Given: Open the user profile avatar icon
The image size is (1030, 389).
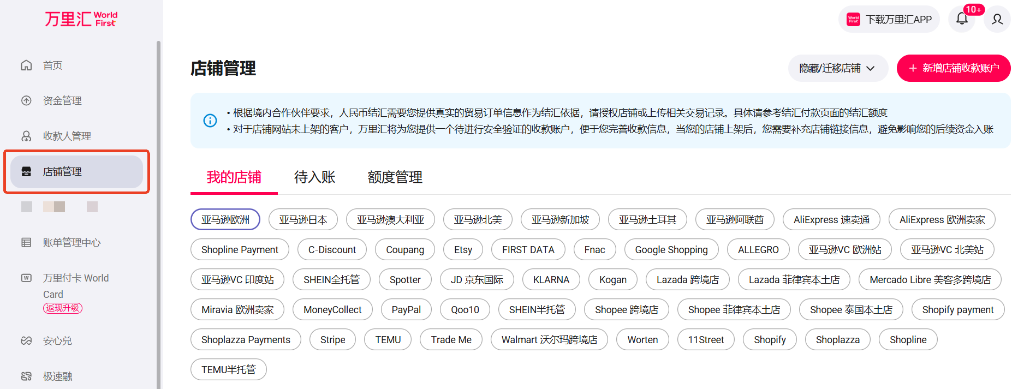Looking at the screenshot, I should pos(997,19).
